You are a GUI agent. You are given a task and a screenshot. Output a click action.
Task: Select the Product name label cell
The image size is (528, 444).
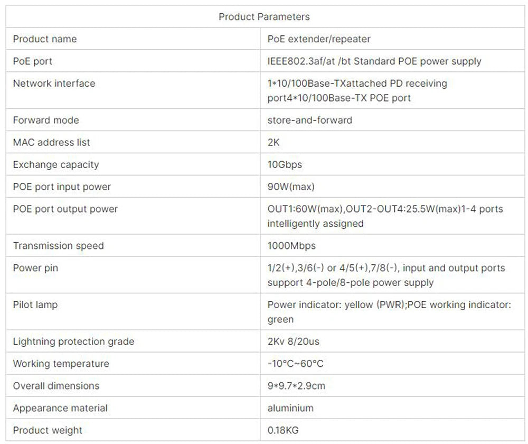[x=45, y=39]
